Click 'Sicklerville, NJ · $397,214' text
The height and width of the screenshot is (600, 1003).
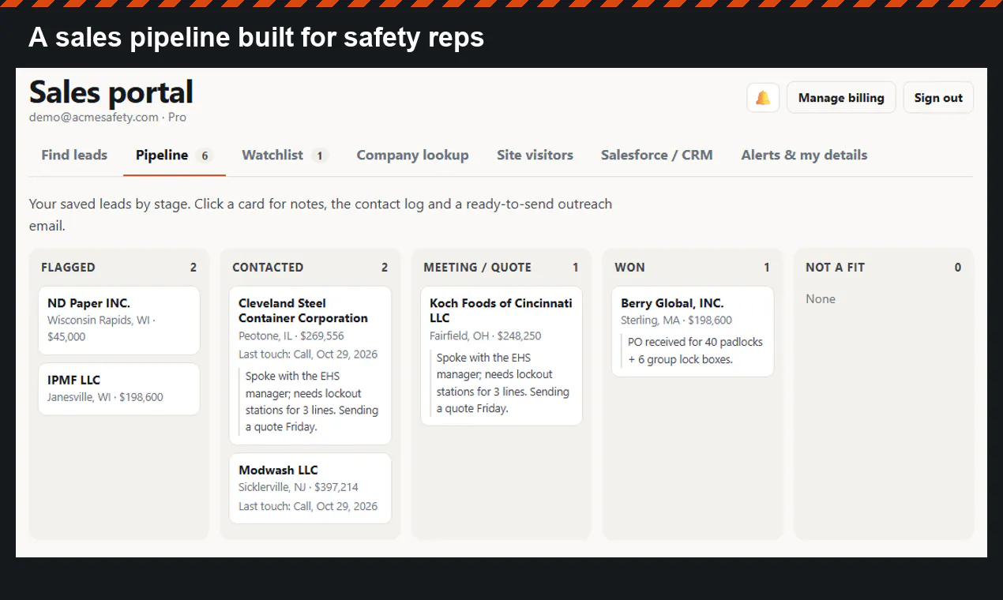pos(299,487)
